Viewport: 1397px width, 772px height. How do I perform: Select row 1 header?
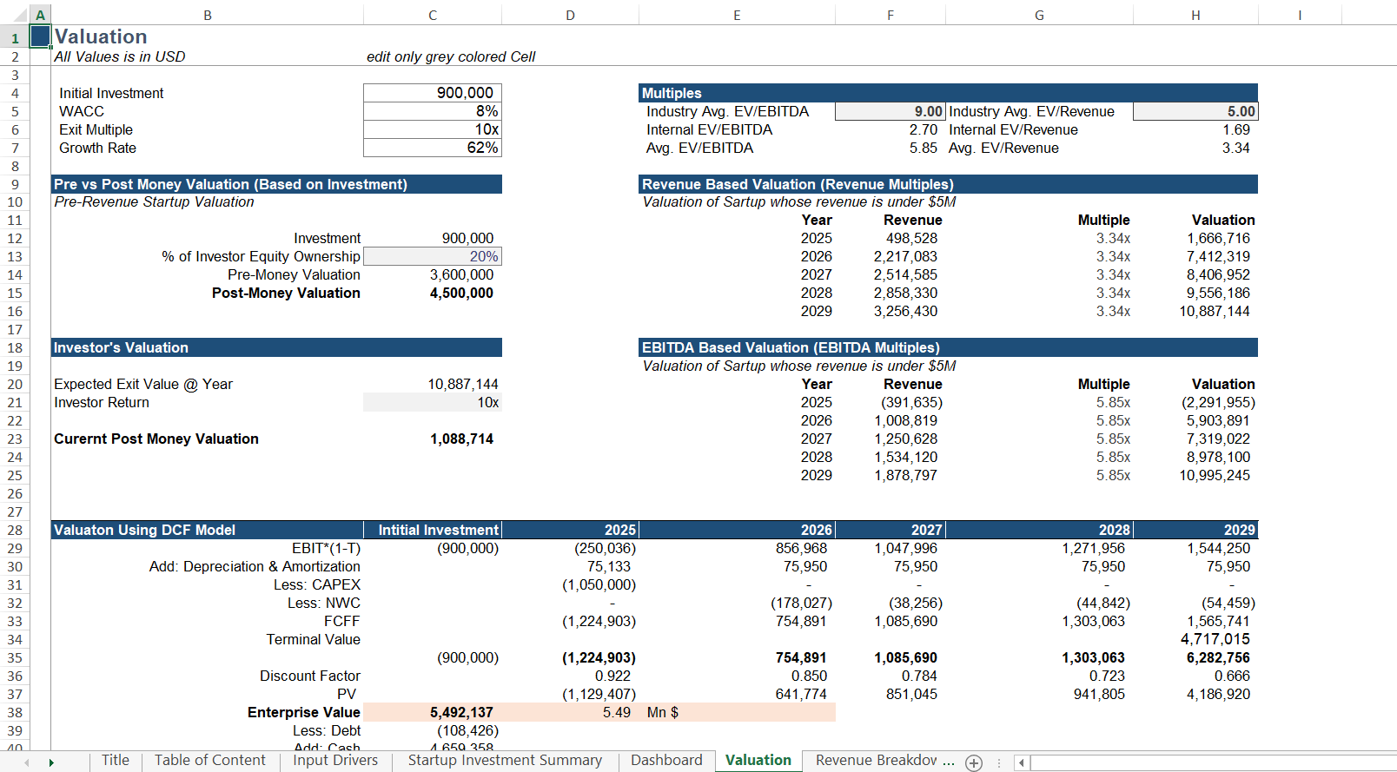(x=15, y=37)
